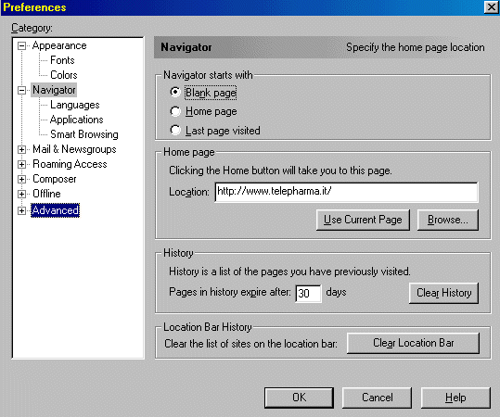Open the Colors preferences item
This screenshot has width=500, height=417.
coord(64,75)
